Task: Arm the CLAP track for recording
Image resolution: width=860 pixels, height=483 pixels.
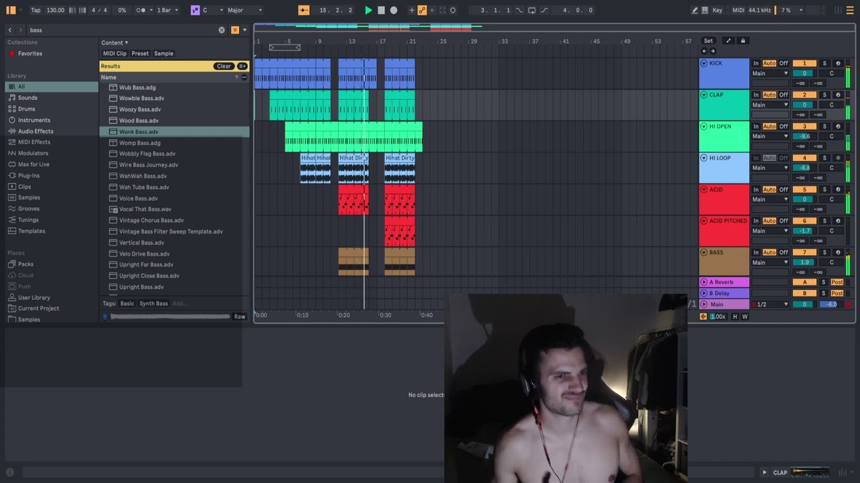Action: coord(837,95)
